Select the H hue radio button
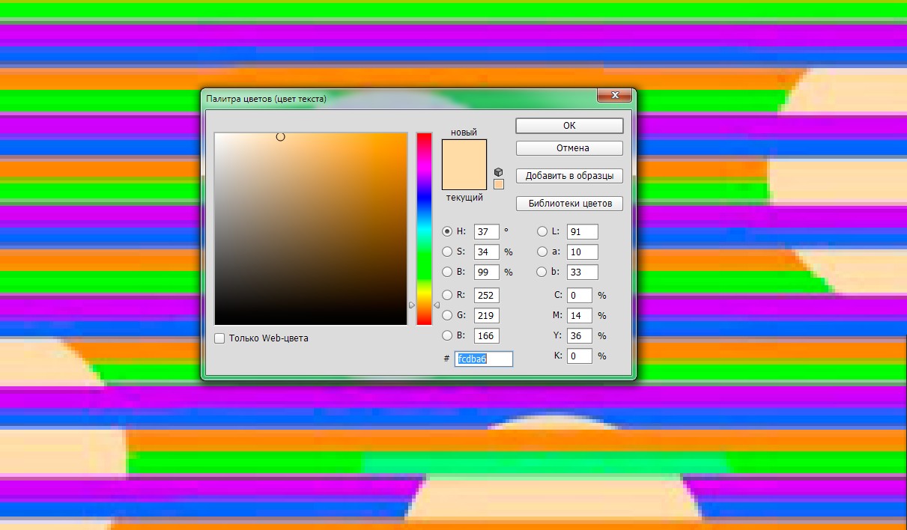The width and height of the screenshot is (907, 530). click(x=447, y=231)
